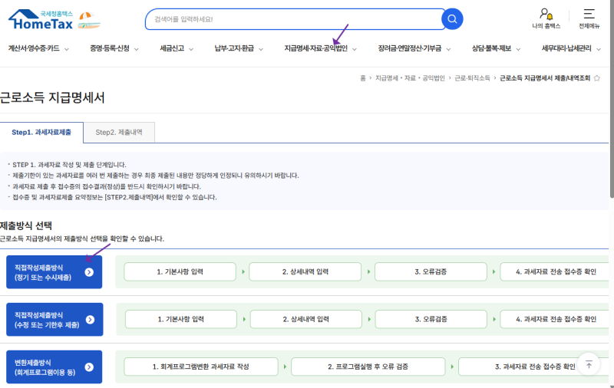Expand 상담·불복·제보 menu chevron
The height and width of the screenshot is (388, 614).
(518, 49)
